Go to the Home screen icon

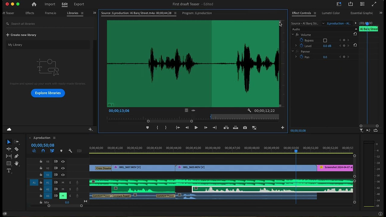coord(34,4)
